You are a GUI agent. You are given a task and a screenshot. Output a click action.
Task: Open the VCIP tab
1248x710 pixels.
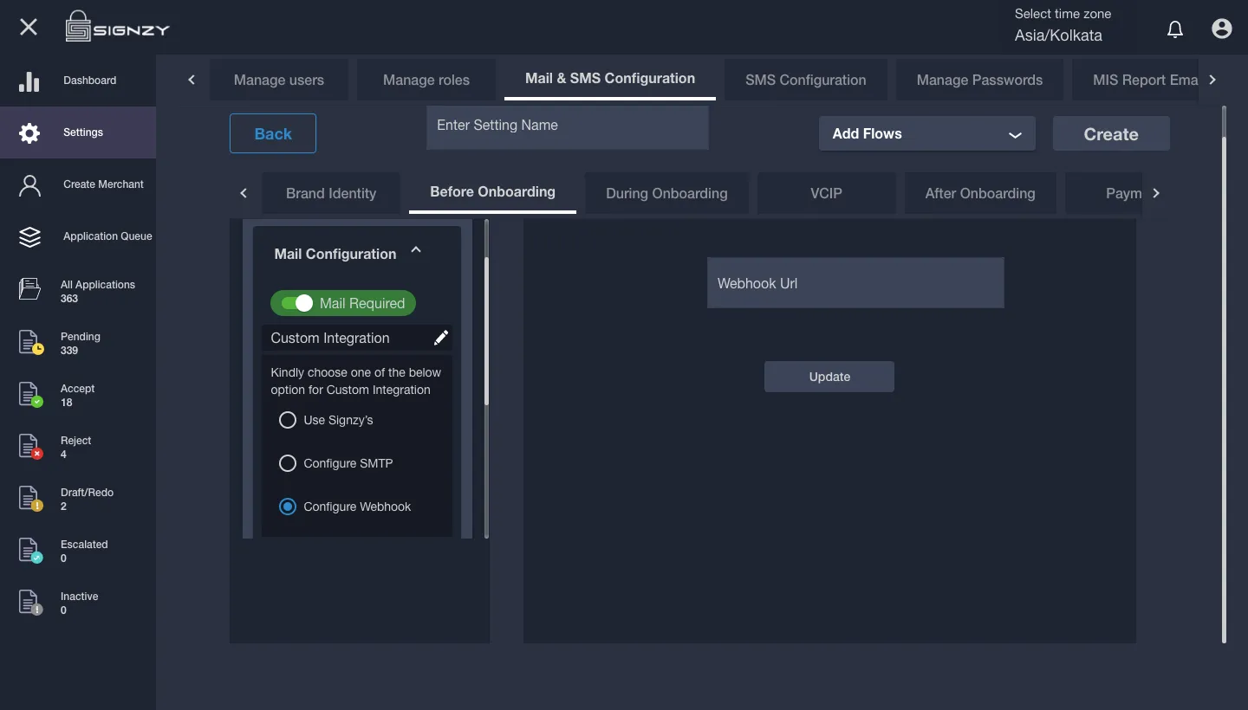click(826, 193)
